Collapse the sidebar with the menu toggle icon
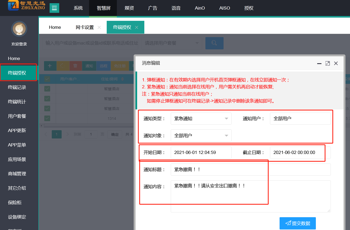The height and width of the screenshot is (230, 350). click(54, 8)
